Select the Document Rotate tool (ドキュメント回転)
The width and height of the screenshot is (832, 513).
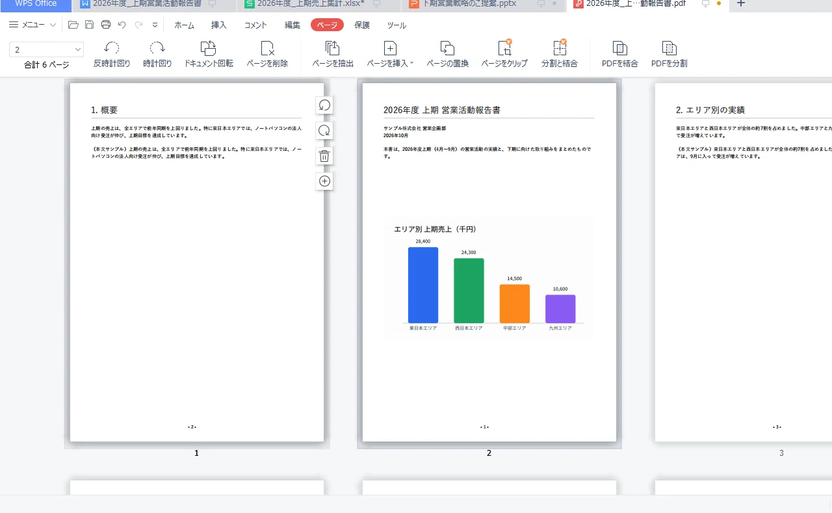coord(208,48)
